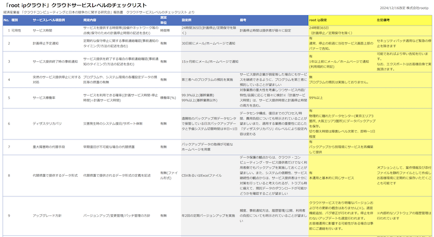Select the '時間帯' unit cell
Viewport: 434px width, 237px height.
click(x=165, y=30)
